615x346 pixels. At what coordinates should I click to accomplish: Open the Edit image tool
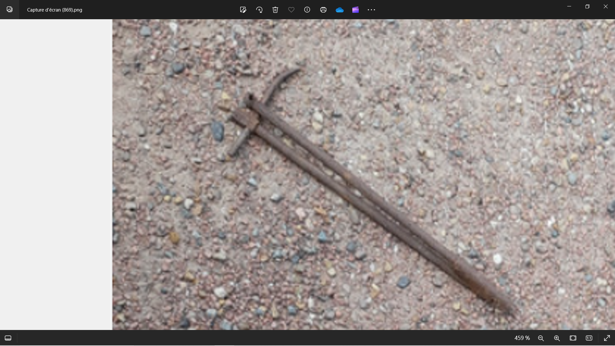[x=243, y=10]
